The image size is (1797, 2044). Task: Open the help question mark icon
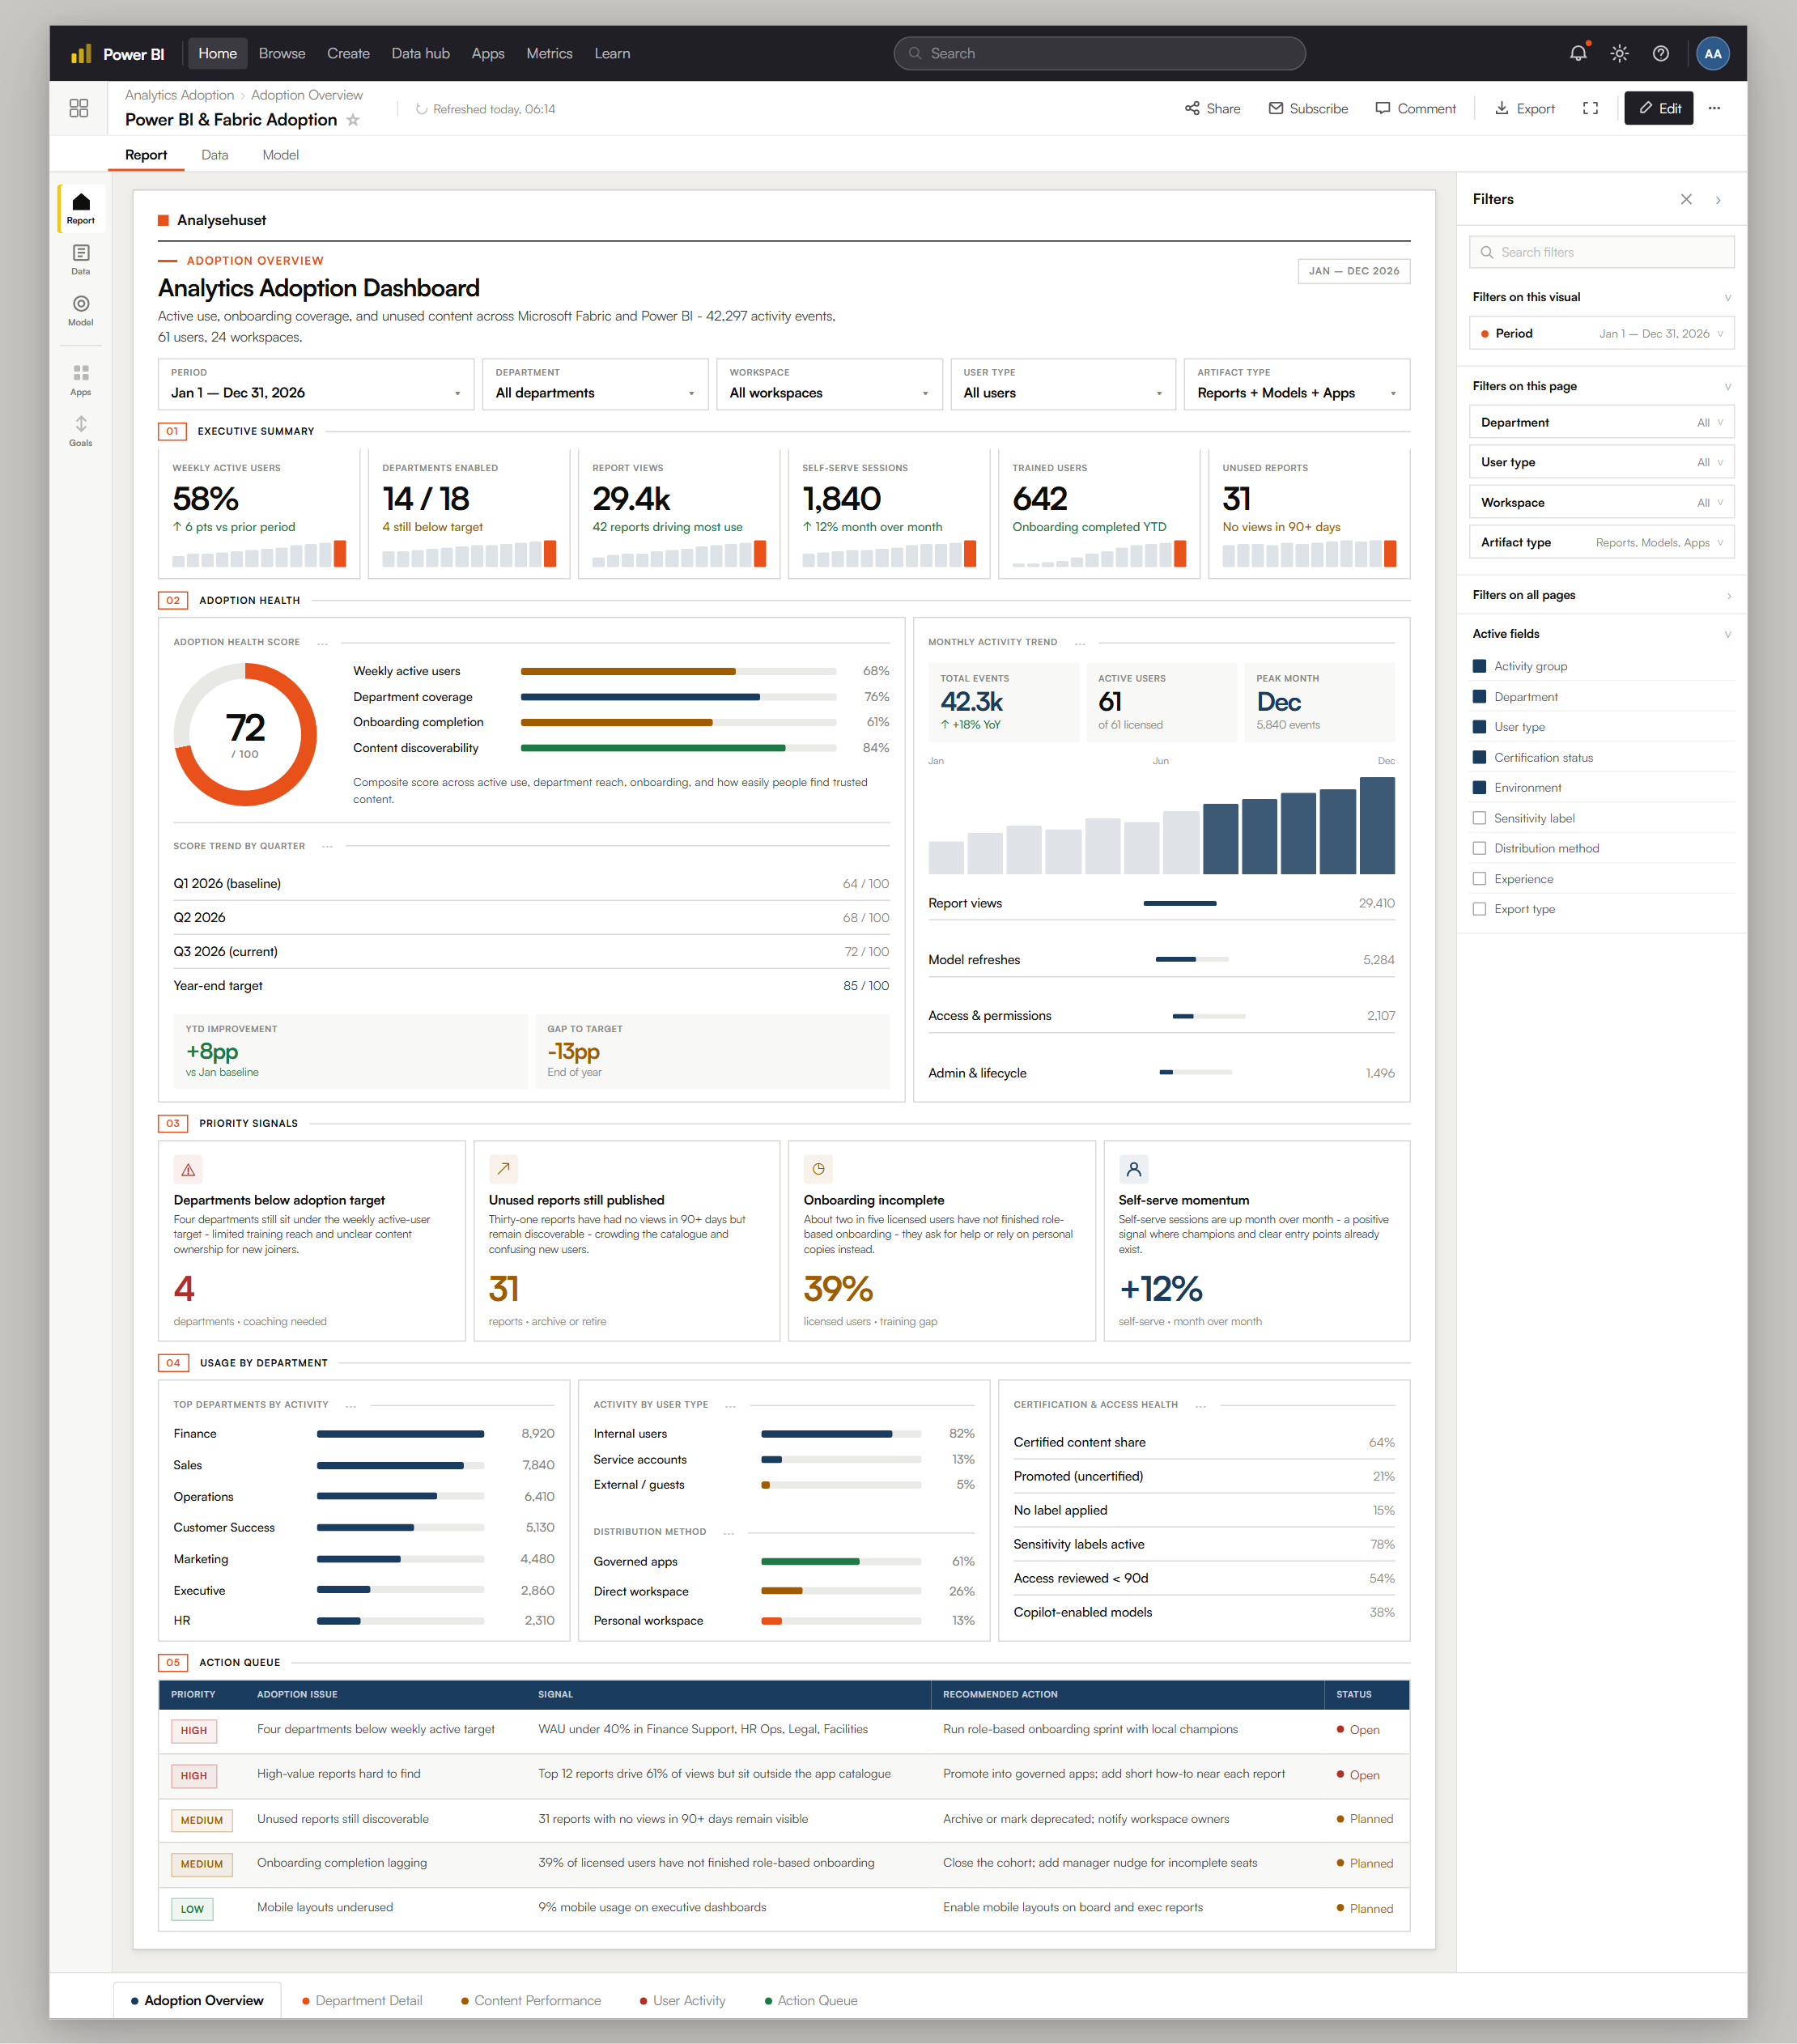pos(1661,54)
